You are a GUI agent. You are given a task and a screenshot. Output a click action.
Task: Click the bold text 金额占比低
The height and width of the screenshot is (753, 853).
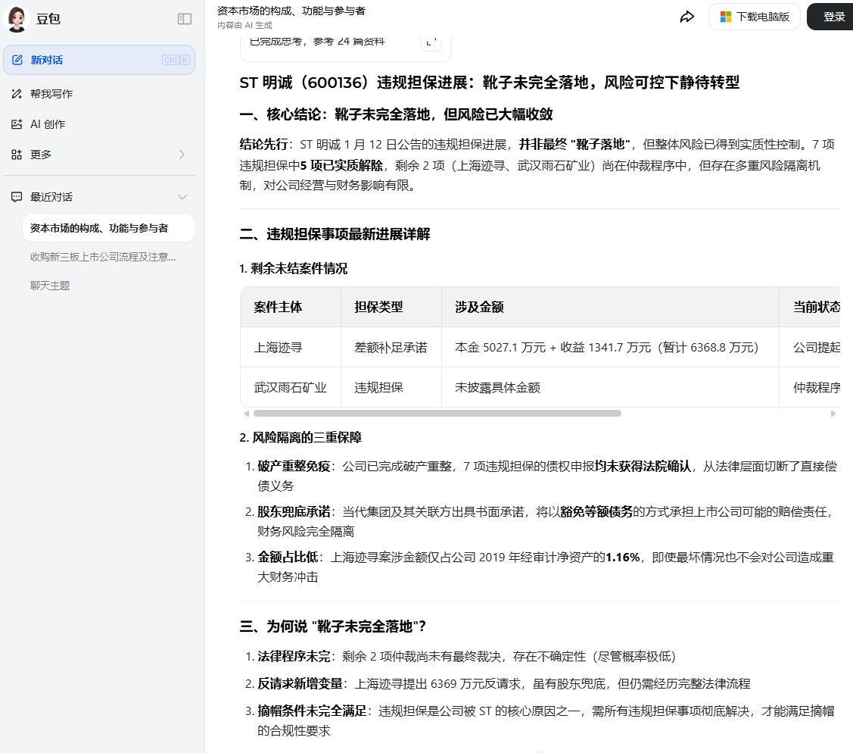click(288, 557)
